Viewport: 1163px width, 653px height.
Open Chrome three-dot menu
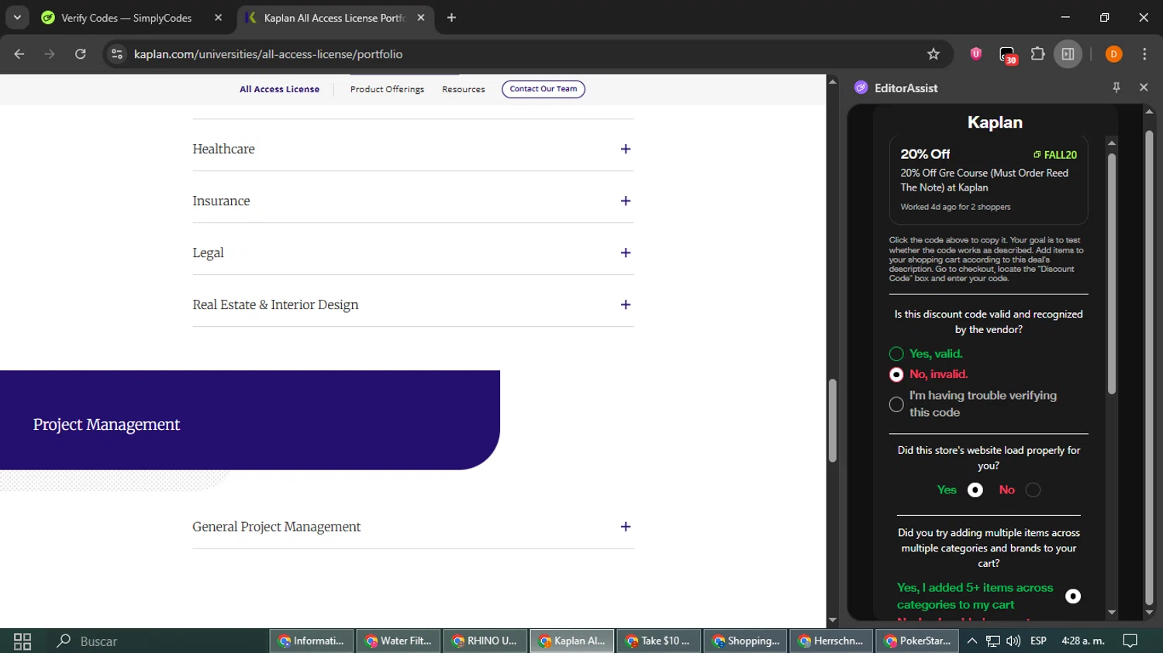point(1144,53)
